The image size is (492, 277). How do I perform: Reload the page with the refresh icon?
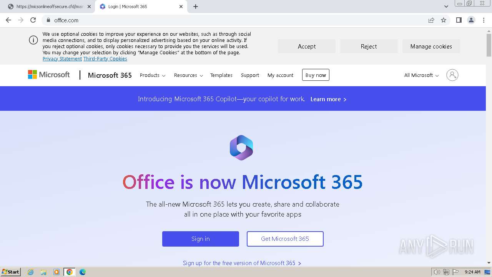tap(33, 20)
